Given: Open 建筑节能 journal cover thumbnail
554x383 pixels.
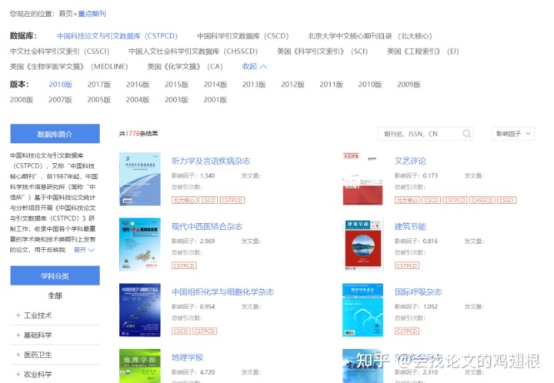Looking at the screenshot, I should tap(363, 245).
